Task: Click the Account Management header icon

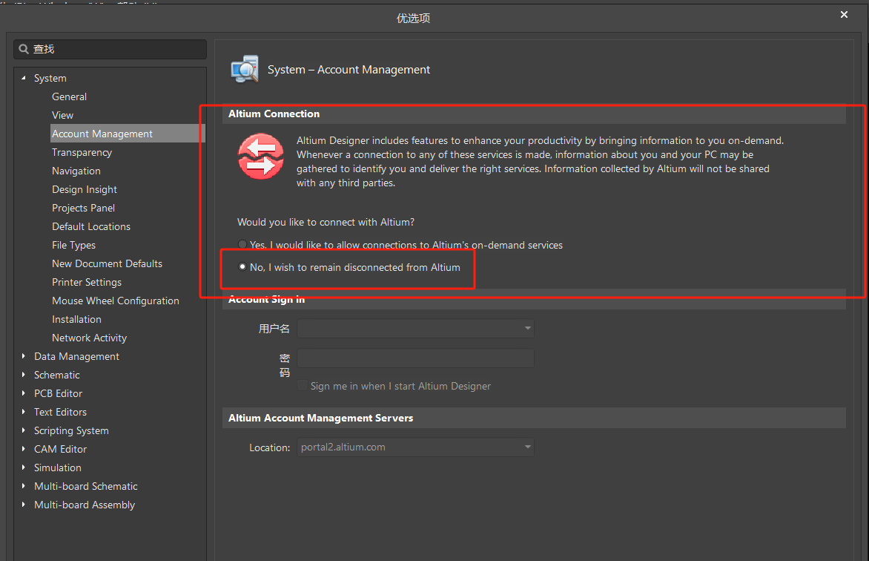Action: tap(245, 69)
